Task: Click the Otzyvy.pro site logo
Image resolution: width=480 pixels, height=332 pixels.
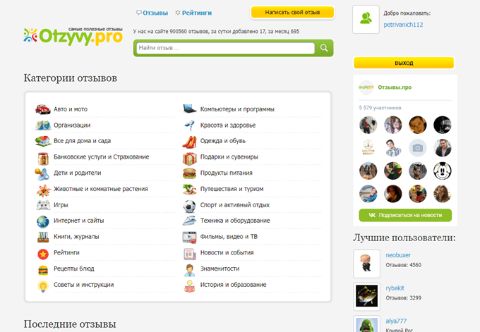Action: pos(73,37)
